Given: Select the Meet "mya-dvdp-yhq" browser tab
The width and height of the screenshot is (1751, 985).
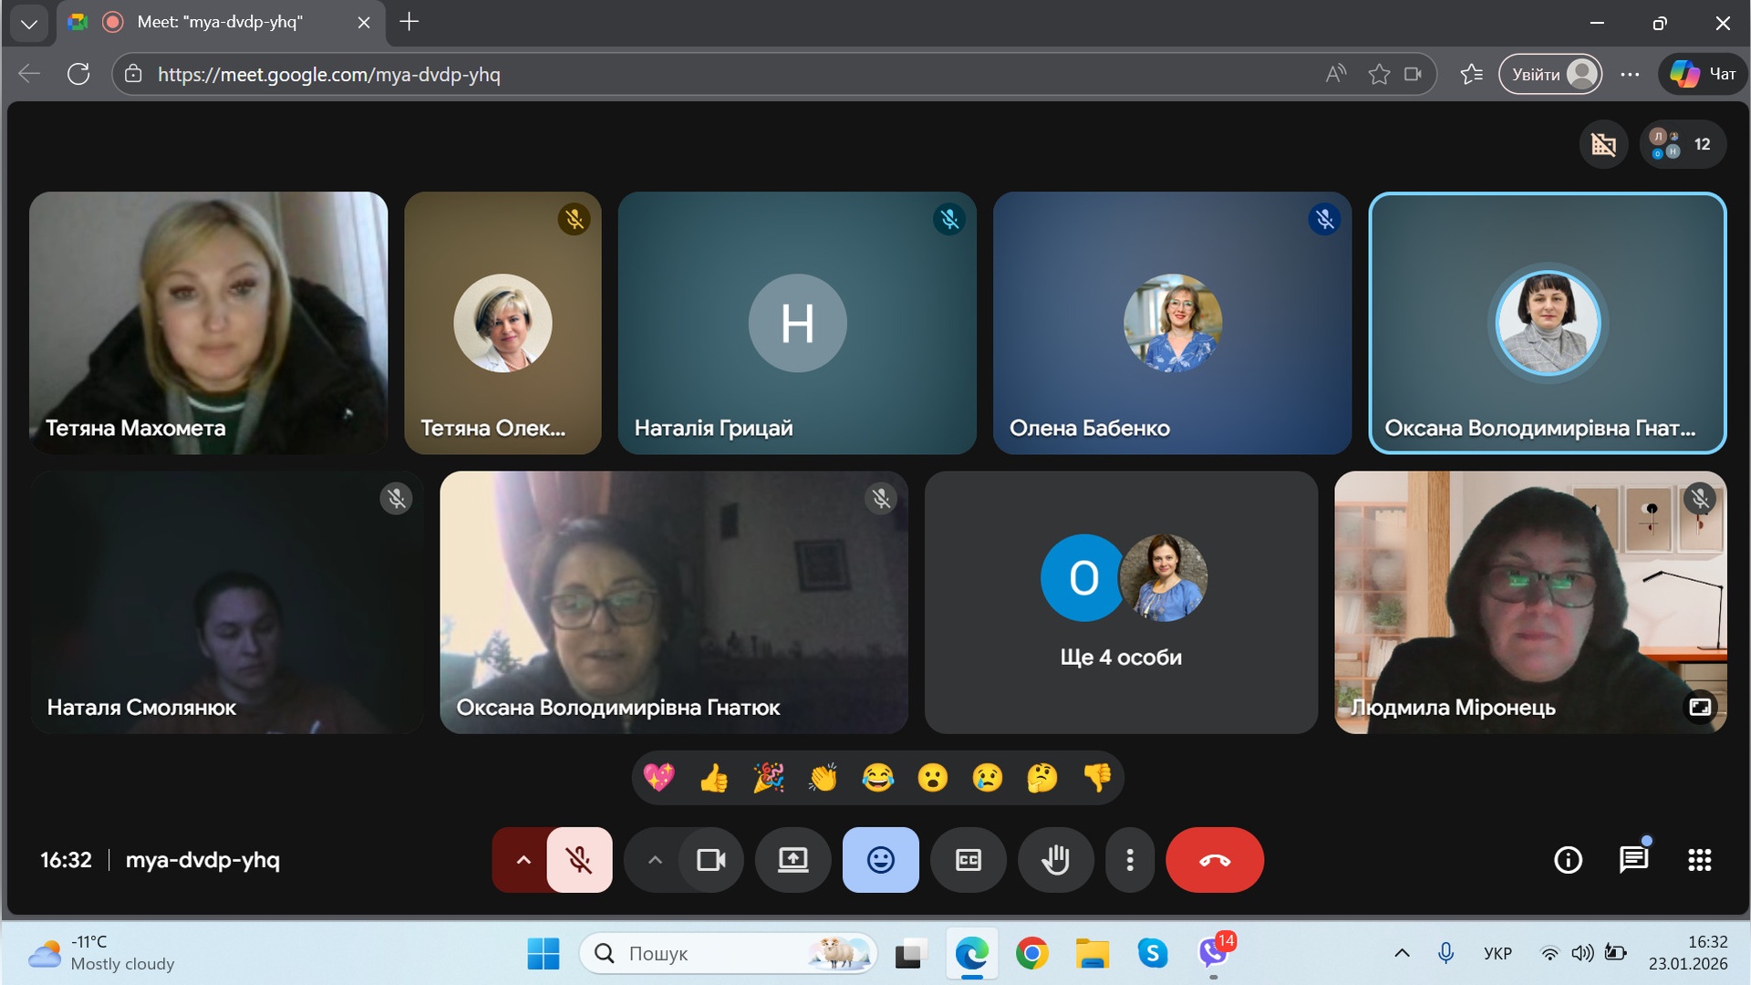Looking at the screenshot, I should [220, 22].
